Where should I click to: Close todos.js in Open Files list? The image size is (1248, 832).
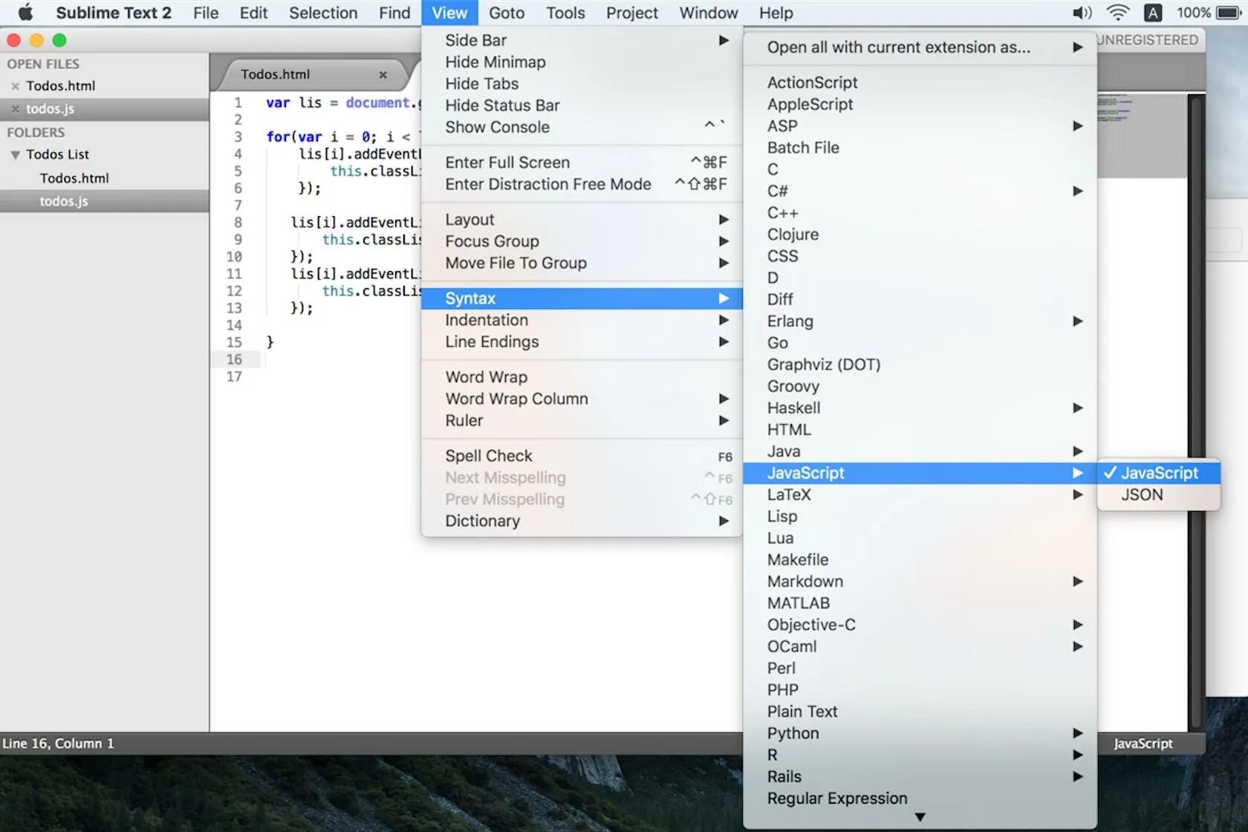tap(15, 109)
